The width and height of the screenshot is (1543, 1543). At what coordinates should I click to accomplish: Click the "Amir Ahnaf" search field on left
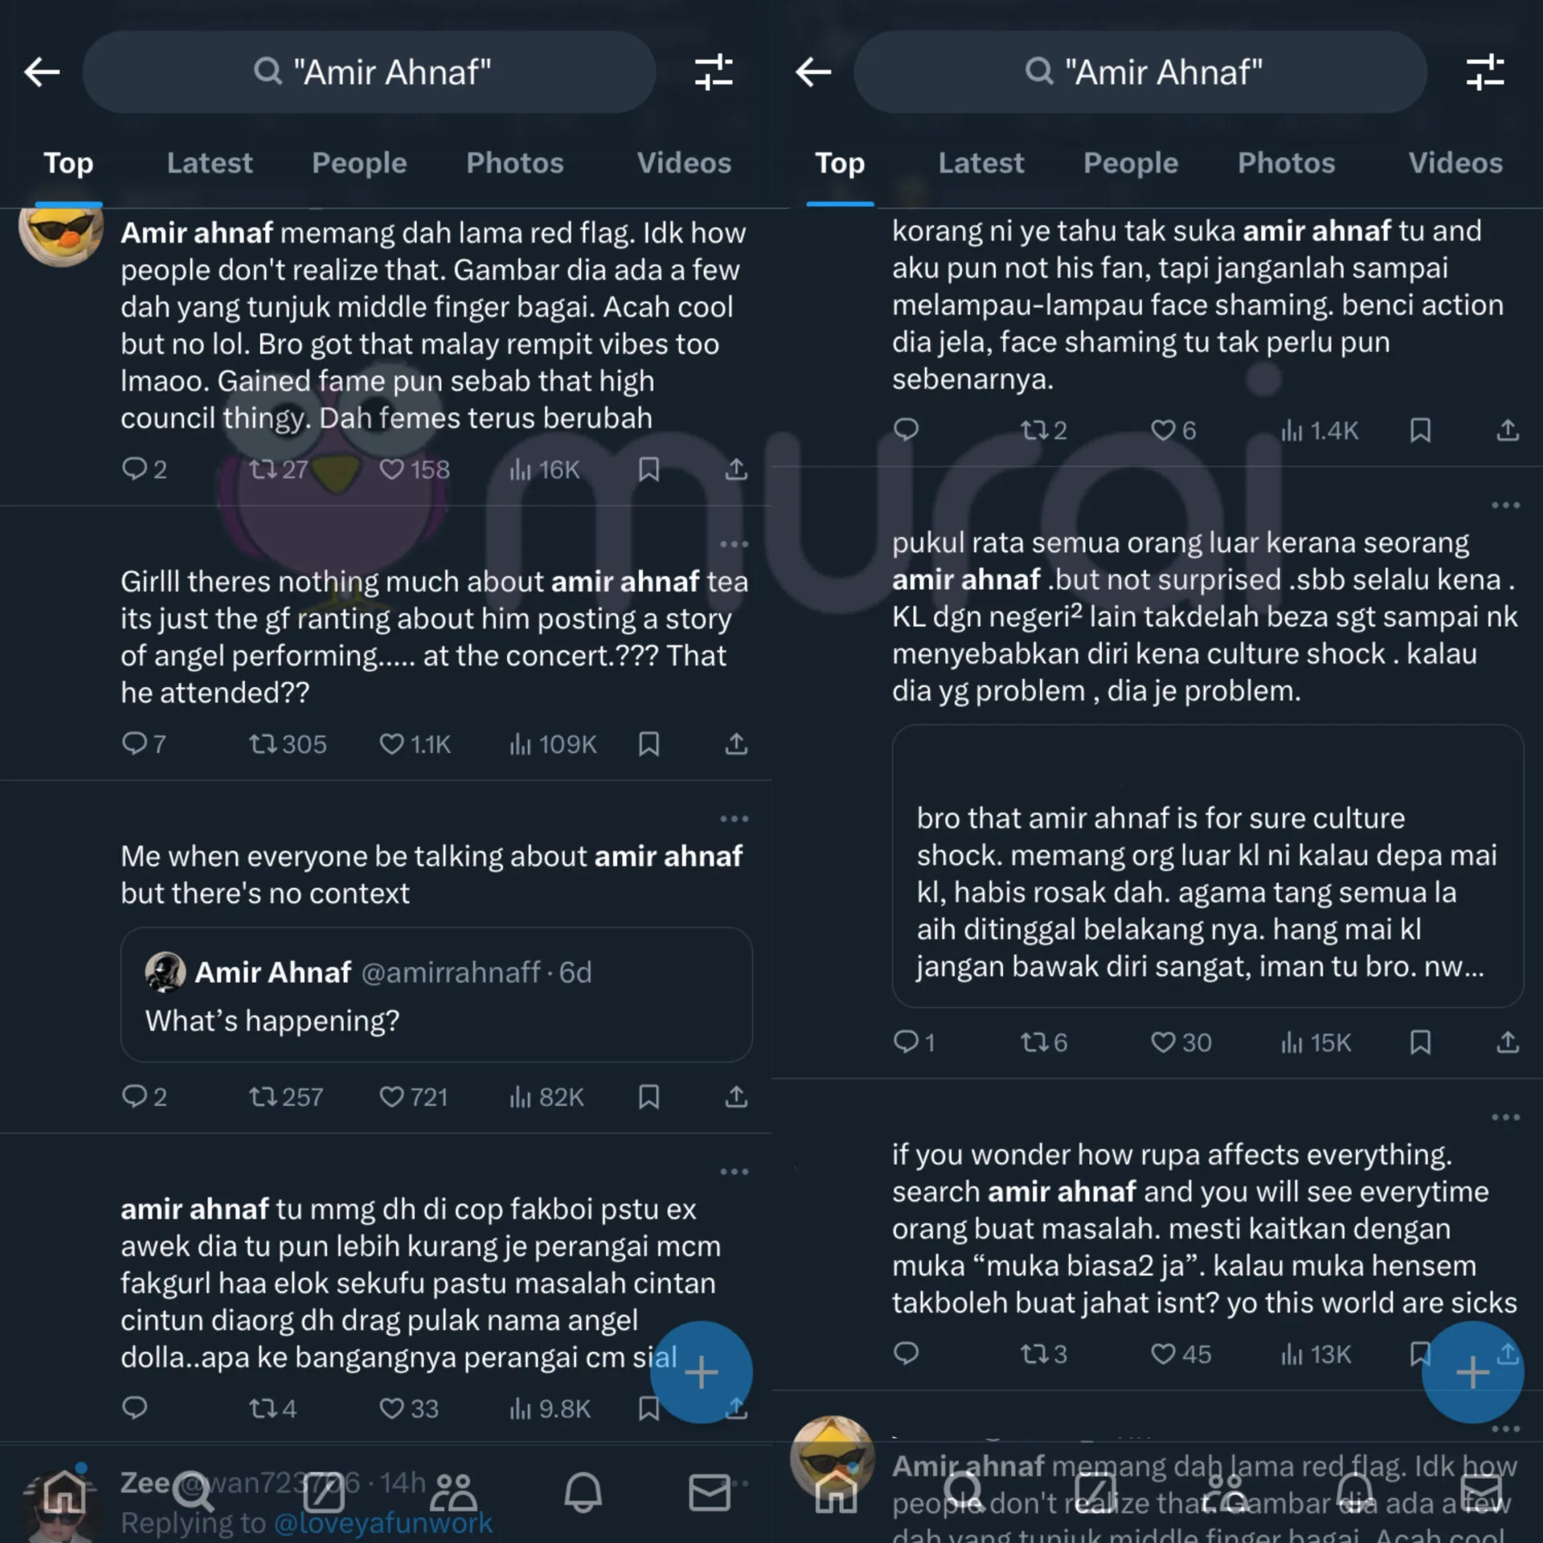[369, 72]
